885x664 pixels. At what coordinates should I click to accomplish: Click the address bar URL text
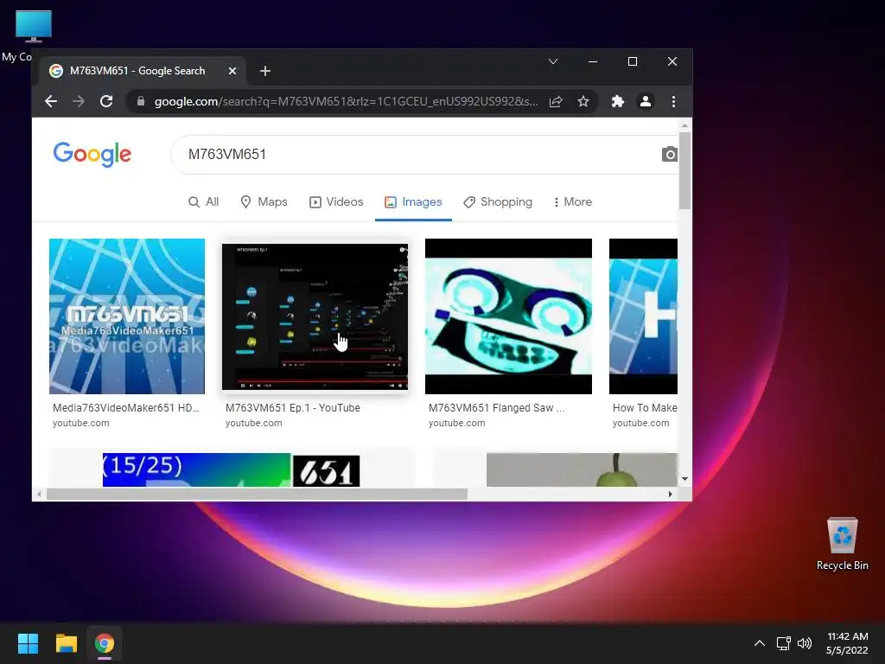pyautogui.click(x=346, y=102)
